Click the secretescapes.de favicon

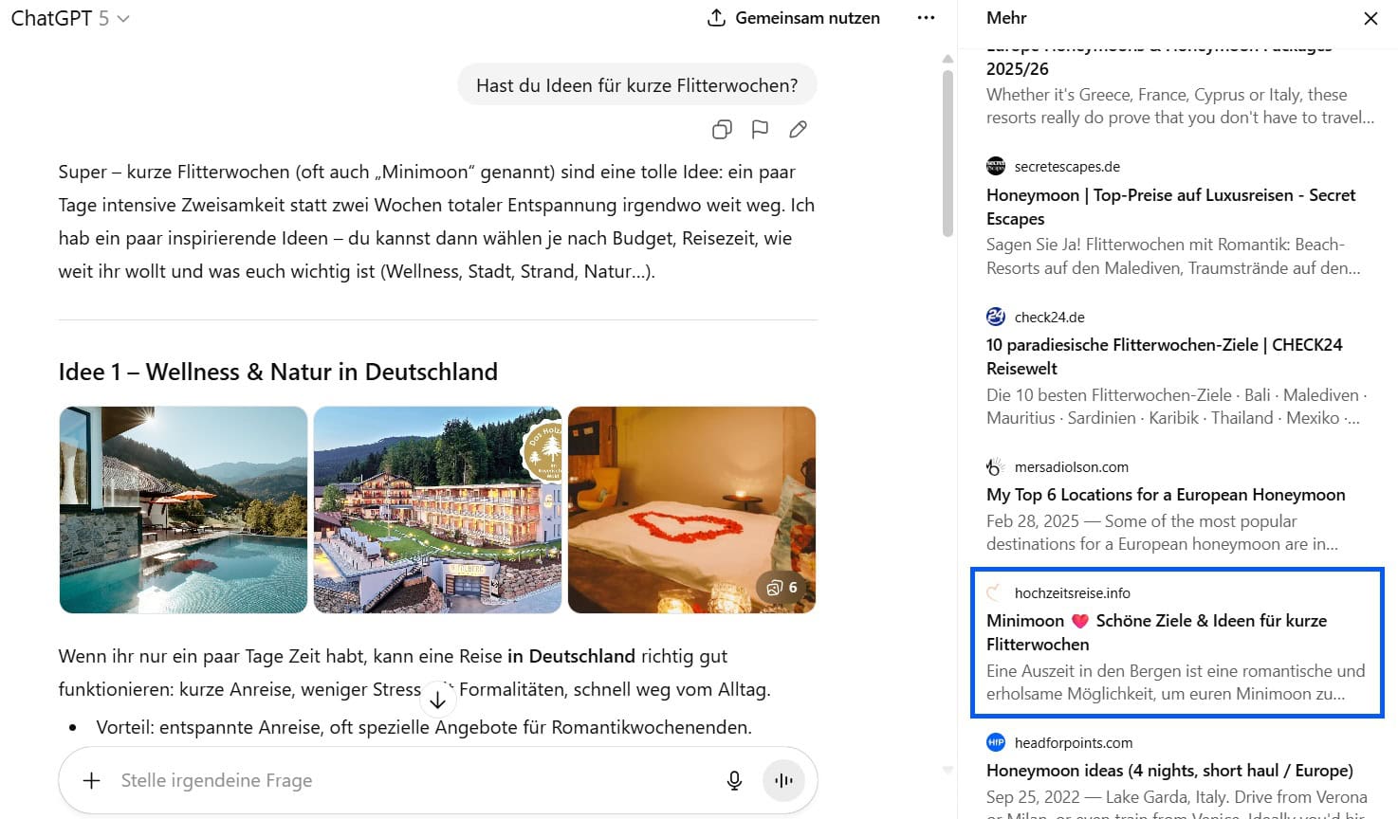tap(996, 166)
